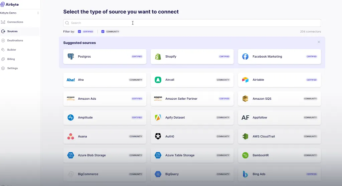
Task: Click the AWS CloudTrail label
Action: coord(264,136)
